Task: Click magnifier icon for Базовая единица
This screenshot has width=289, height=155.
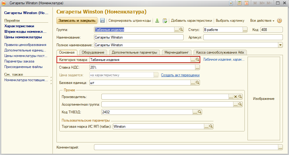Action: click(197, 83)
